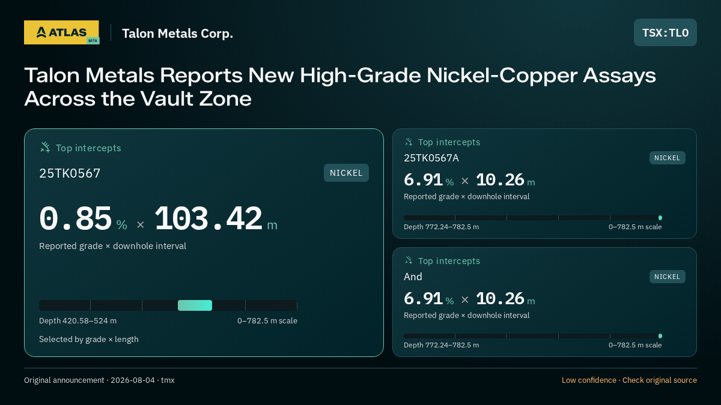The width and height of the screenshot is (721, 405).
Task: Click Depth 772.24–782.5 m in 25TK0567A card
Action: [x=442, y=227]
